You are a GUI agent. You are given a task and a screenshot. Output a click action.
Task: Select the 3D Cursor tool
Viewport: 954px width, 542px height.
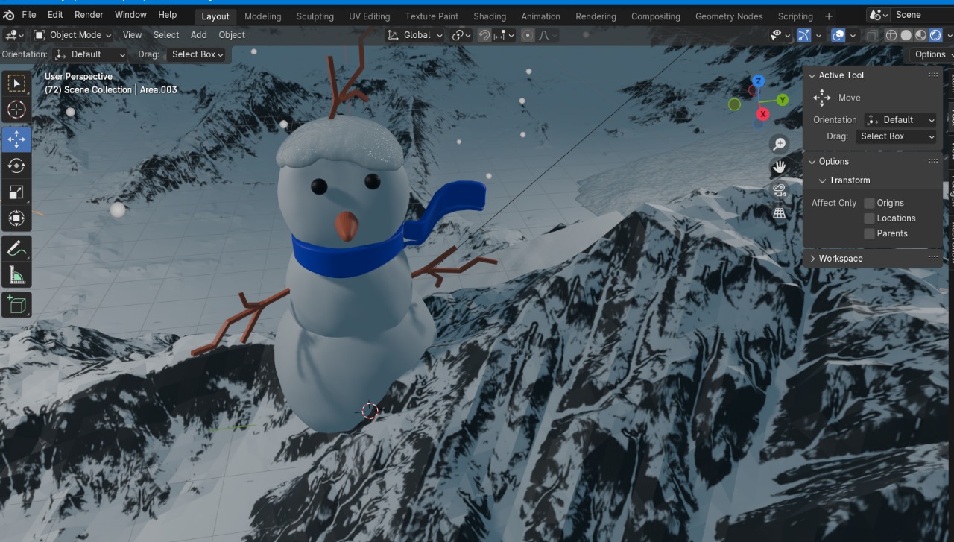(x=16, y=110)
